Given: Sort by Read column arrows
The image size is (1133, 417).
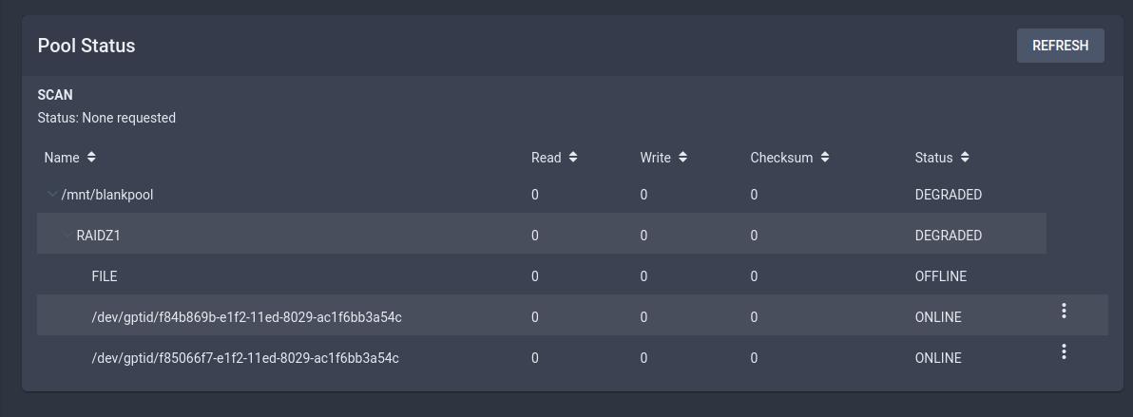Looking at the screenshot, I should 573,157.
